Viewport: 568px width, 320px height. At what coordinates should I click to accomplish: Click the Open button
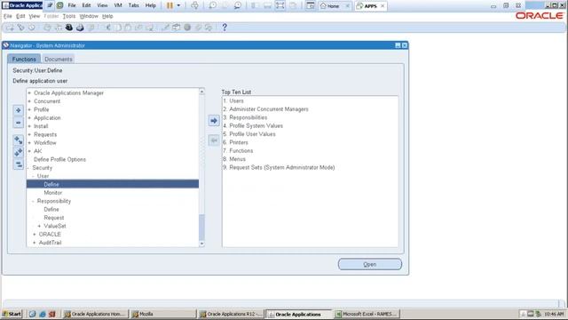tap(370, 264)
